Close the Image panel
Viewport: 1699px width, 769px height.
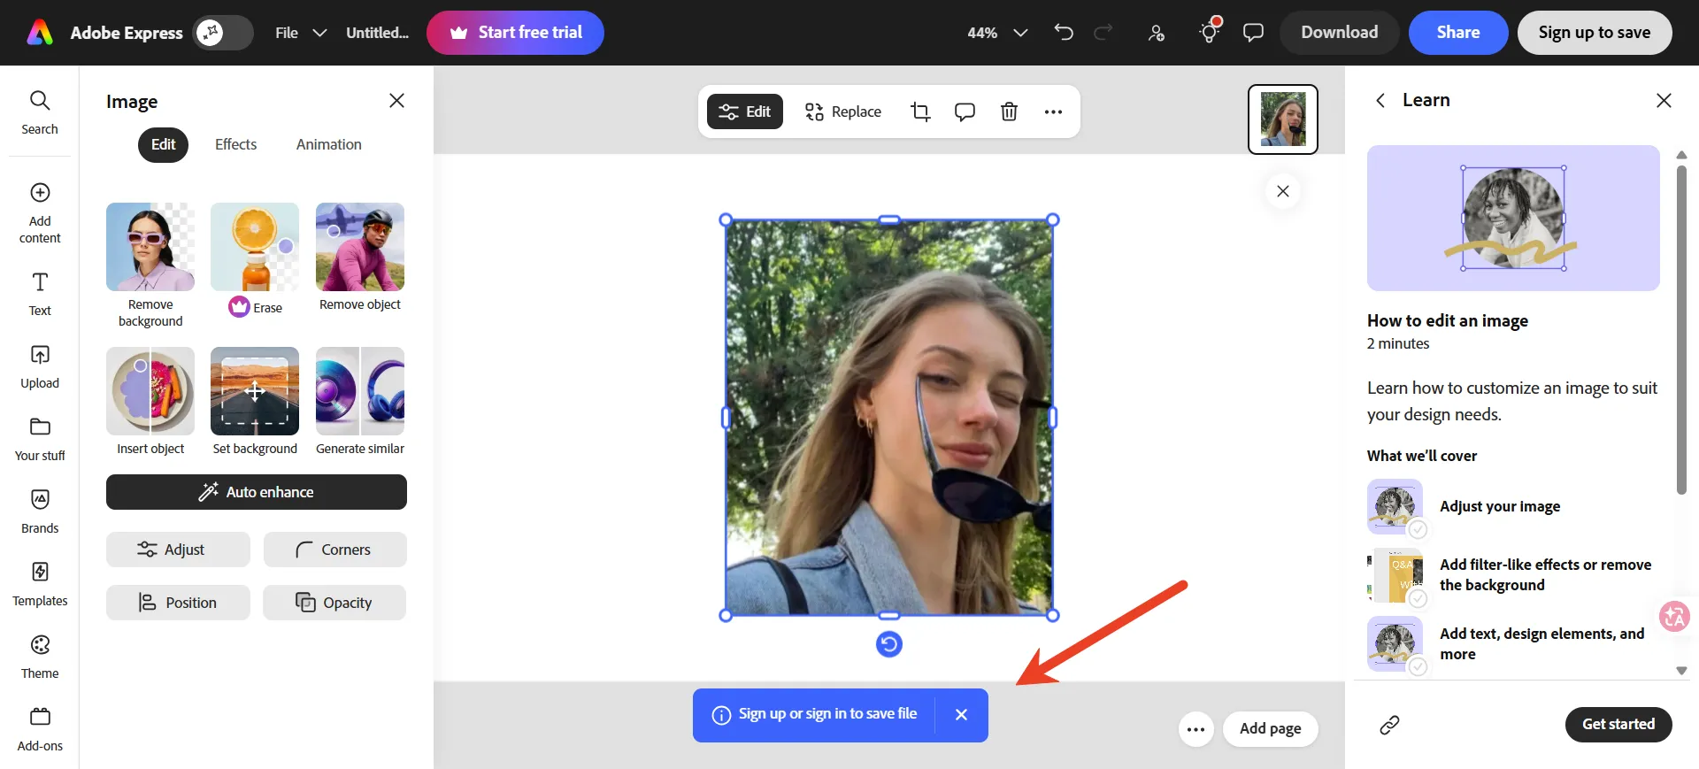click(396, 101)
